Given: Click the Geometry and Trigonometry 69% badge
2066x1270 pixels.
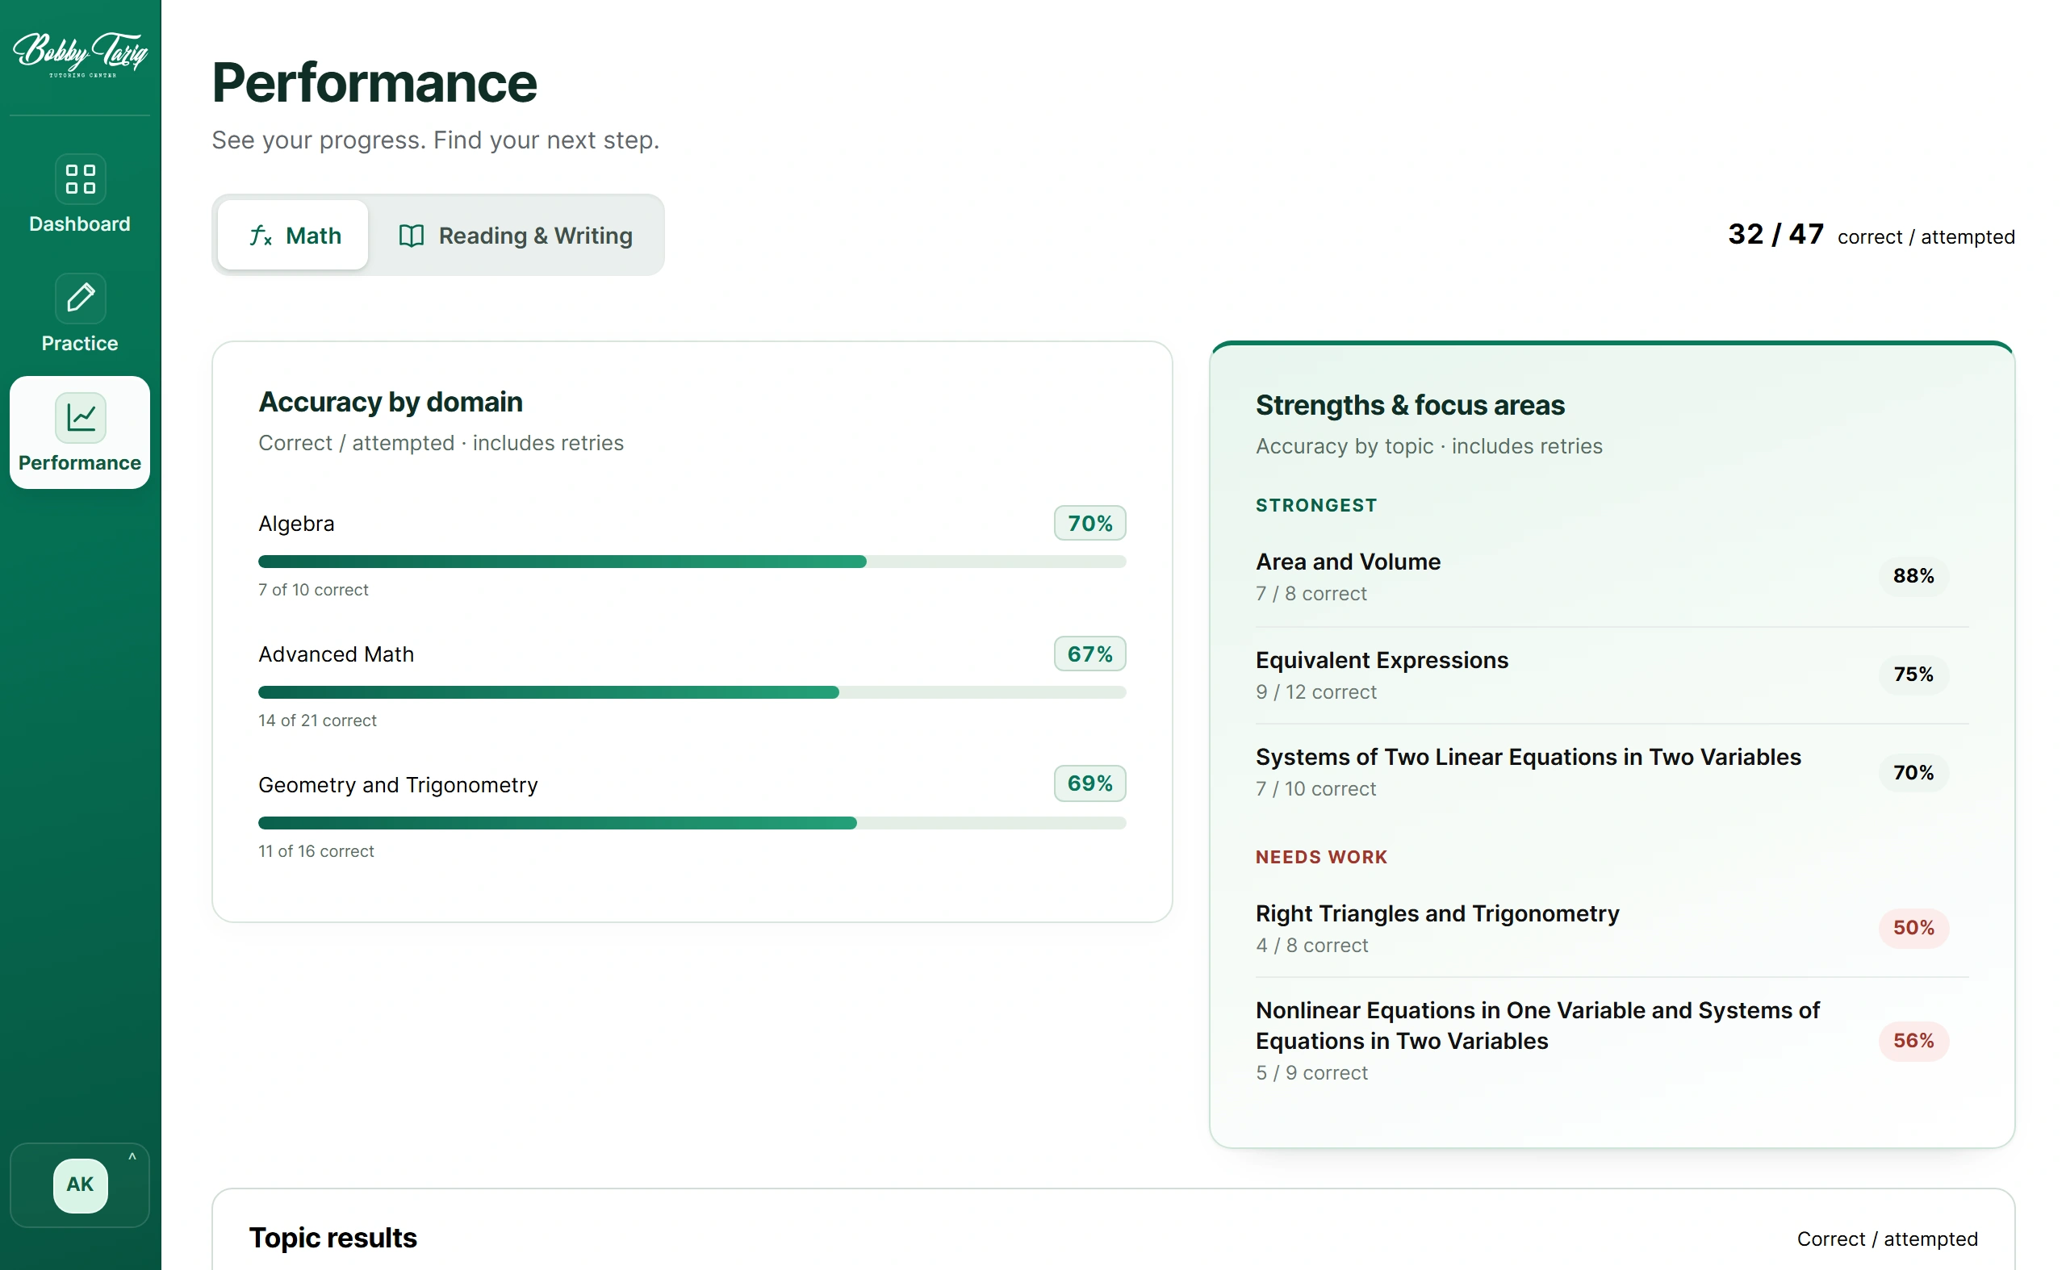Looking at the screenshot, I should (1090, 783).
